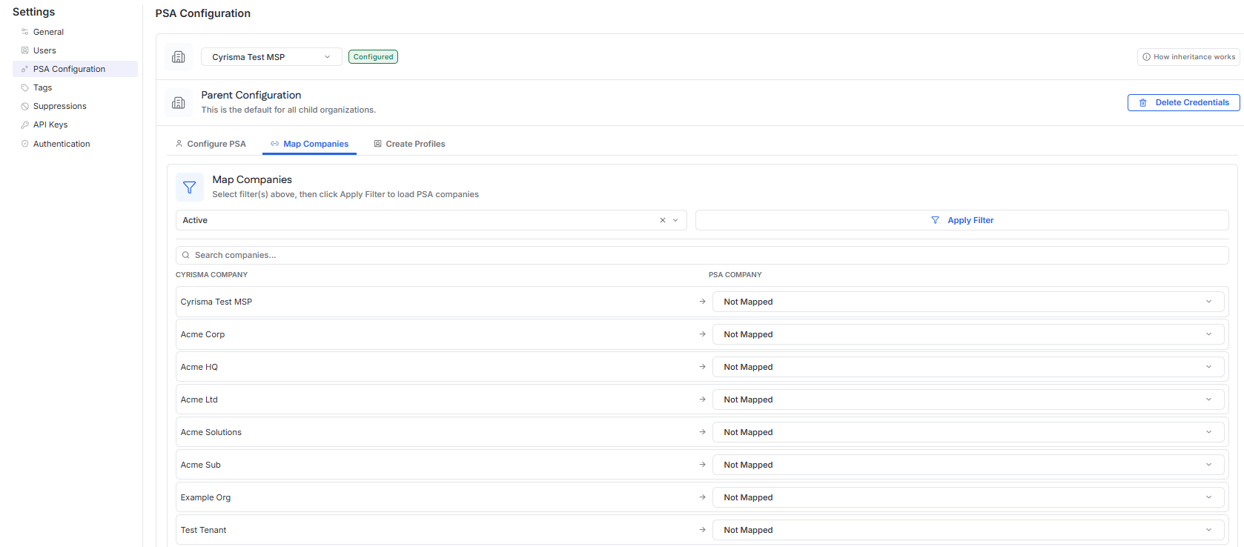Open Tags settings in sidebar
The width and height of the screenshot is (1244, 547).
[x=75, y=87]
